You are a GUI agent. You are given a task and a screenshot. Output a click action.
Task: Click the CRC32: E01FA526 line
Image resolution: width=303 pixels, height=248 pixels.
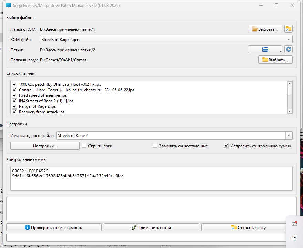tap(30, 171)
